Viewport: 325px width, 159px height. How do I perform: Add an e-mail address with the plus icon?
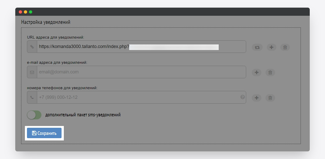pos(257,72)
